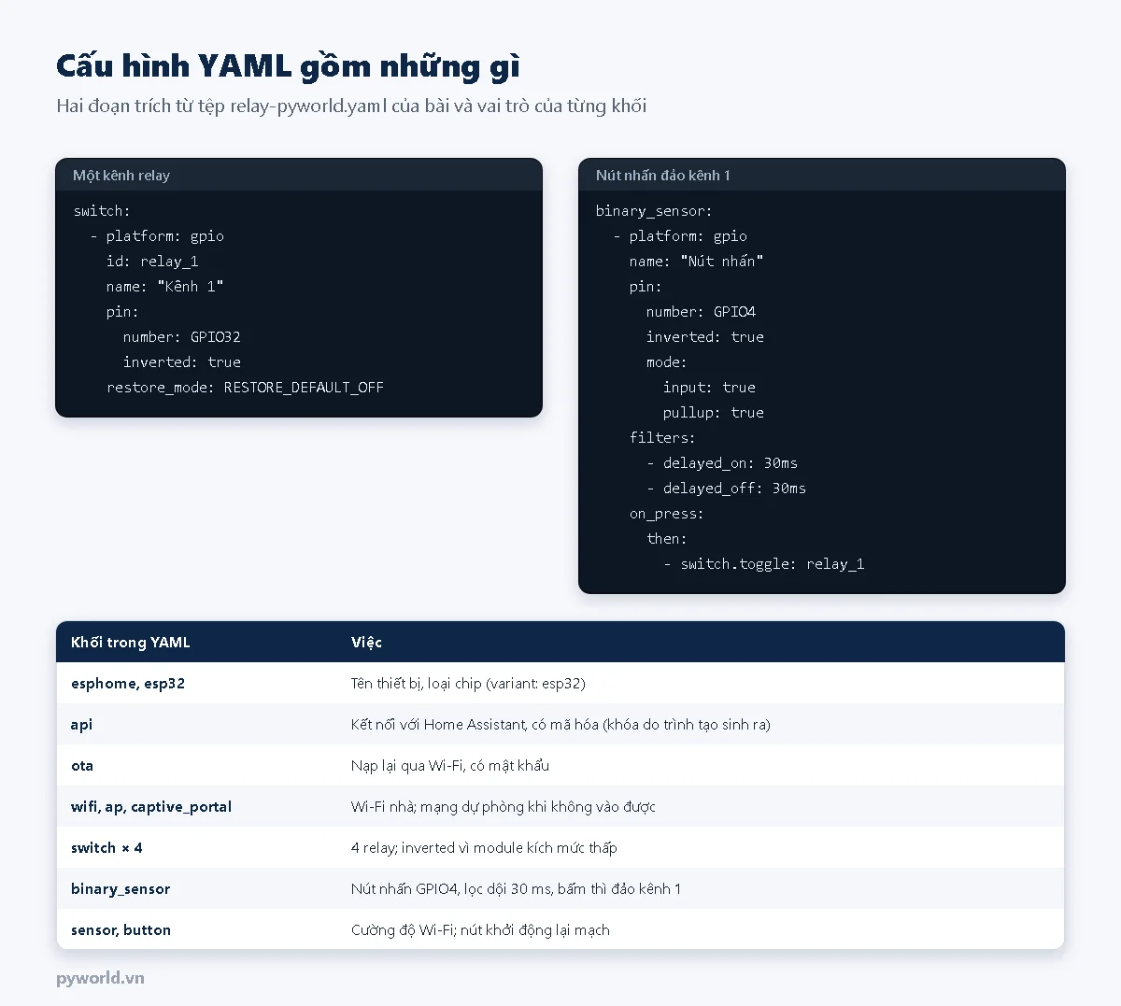This screenshot has width=1121, height=1006.
Task: Click the "binary_sensor:" code line
Action: (x=654, y=211)
